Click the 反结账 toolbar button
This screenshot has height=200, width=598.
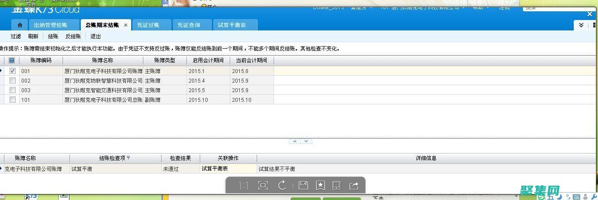click(73, 37)
